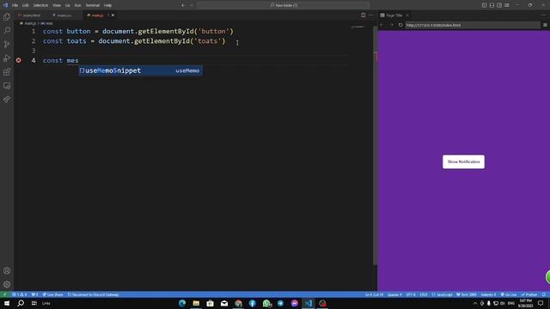
Task: Change the JavaScript language mode
Action: pos(442,294)
